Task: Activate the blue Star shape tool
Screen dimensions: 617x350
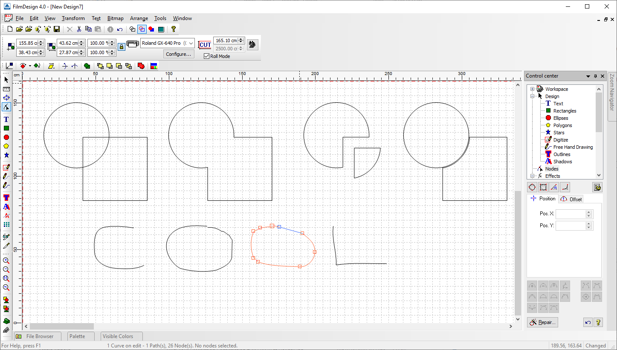Action: 6,155
